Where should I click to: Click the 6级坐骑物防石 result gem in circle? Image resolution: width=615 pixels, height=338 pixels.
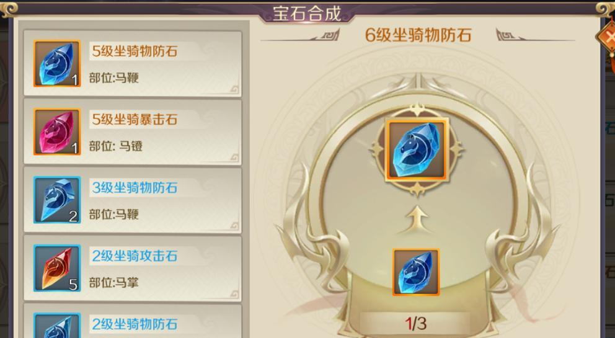[416, 150]
